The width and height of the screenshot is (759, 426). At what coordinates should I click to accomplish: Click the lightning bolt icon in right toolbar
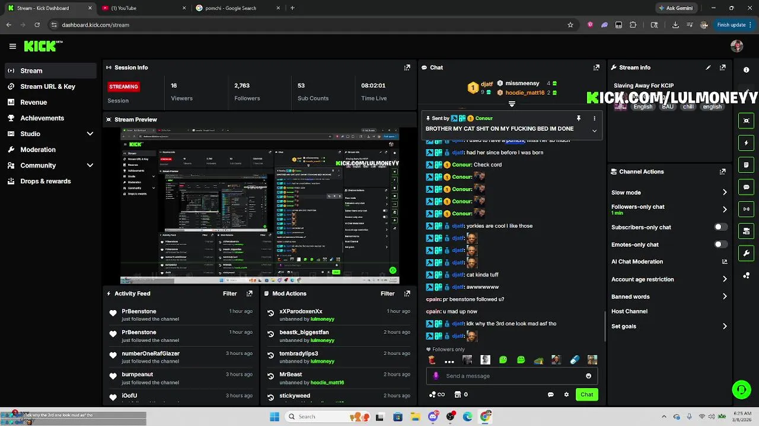tap(747, 143)
